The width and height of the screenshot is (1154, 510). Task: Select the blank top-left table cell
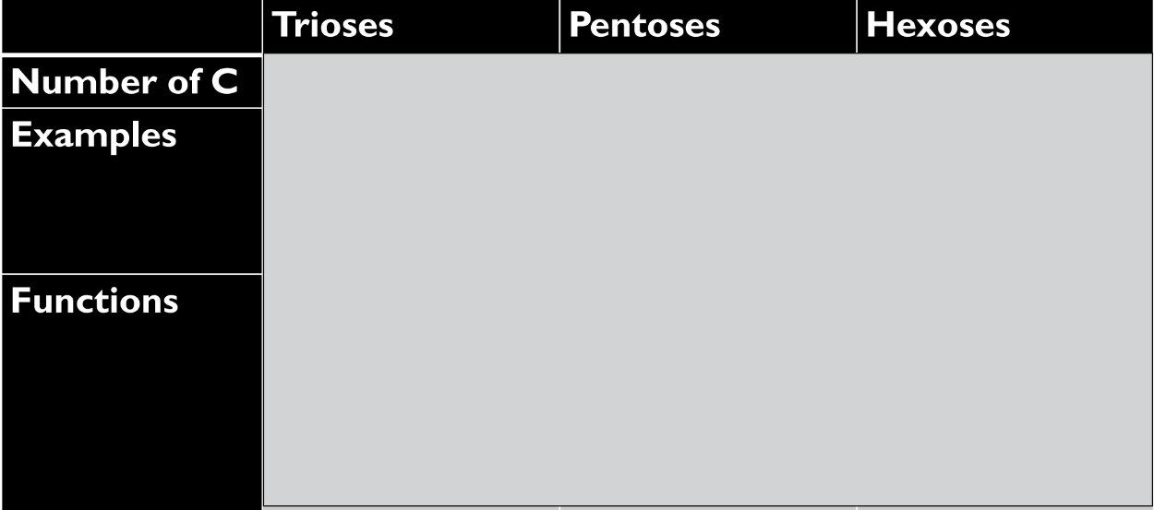pyautogui.click(x=131, y=26)
